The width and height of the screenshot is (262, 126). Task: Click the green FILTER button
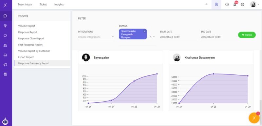pyautogui.click(x=247, y=35)
